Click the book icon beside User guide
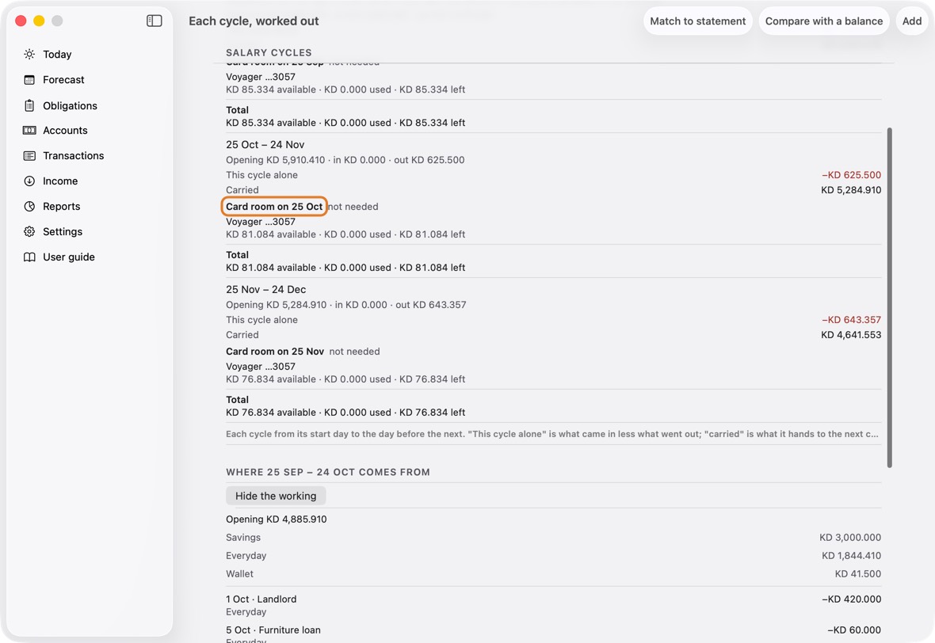This screenshot has width=935, height=643. point(29,257)
